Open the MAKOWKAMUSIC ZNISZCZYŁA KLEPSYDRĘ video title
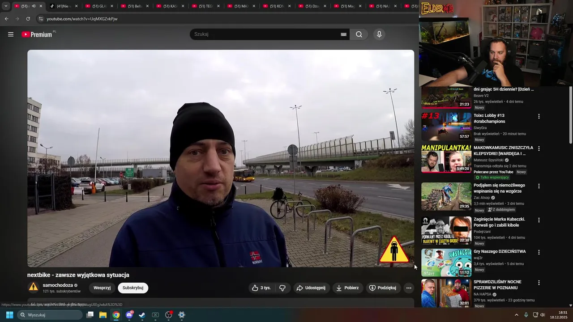Image resolution: width=573 pixels, height=322 pixels. 504,150
